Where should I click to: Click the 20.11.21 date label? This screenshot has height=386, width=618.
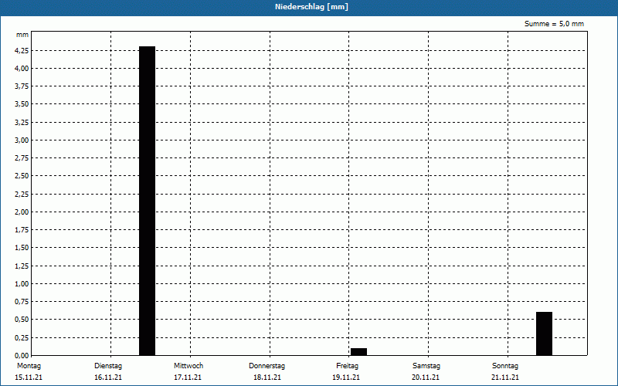tap(426, 378)
